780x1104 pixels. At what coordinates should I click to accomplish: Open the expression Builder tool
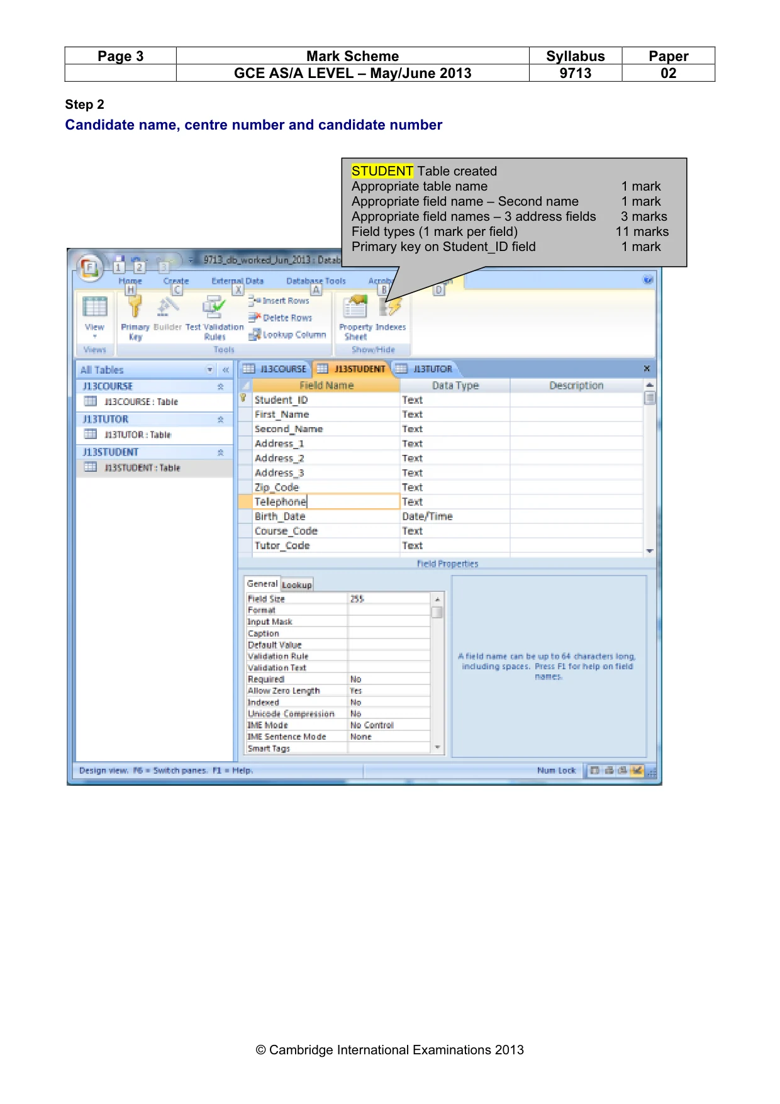point(167,313)
